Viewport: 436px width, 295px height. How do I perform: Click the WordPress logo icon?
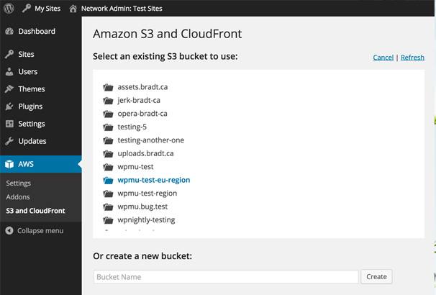pyautogui.click(x=9, y=9)
